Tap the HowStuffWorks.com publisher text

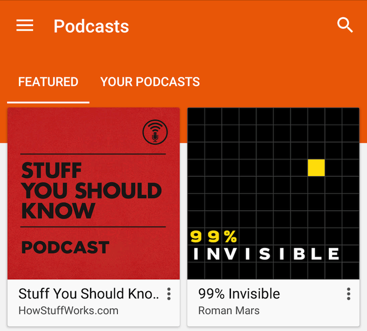[x=68, y=311]
